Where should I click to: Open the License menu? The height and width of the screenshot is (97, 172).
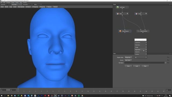[x=25, y=2]
